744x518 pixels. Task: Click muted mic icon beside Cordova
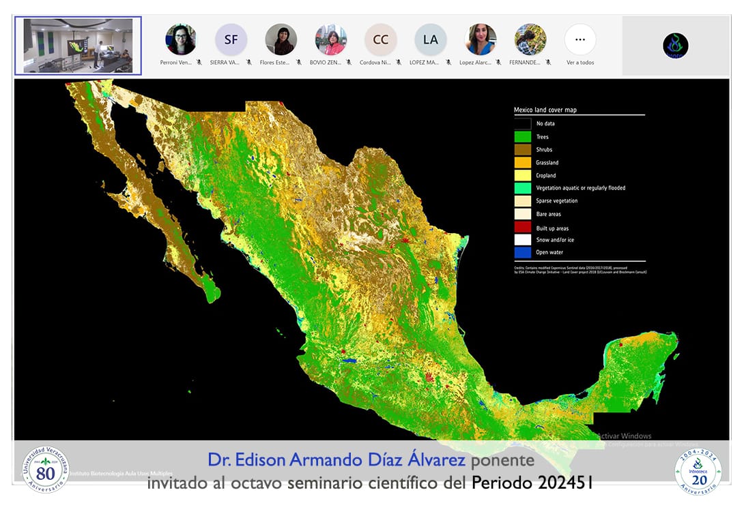click(399, 62)
